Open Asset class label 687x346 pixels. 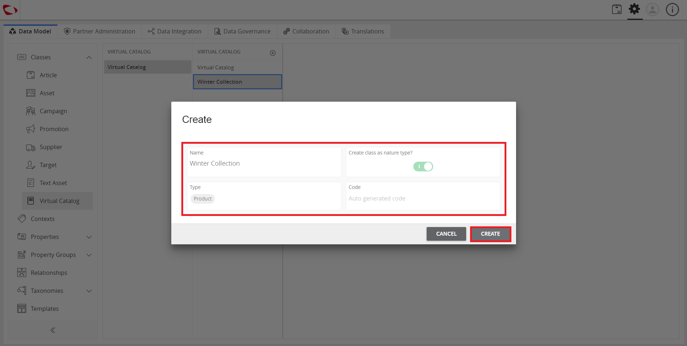point(47,93)
